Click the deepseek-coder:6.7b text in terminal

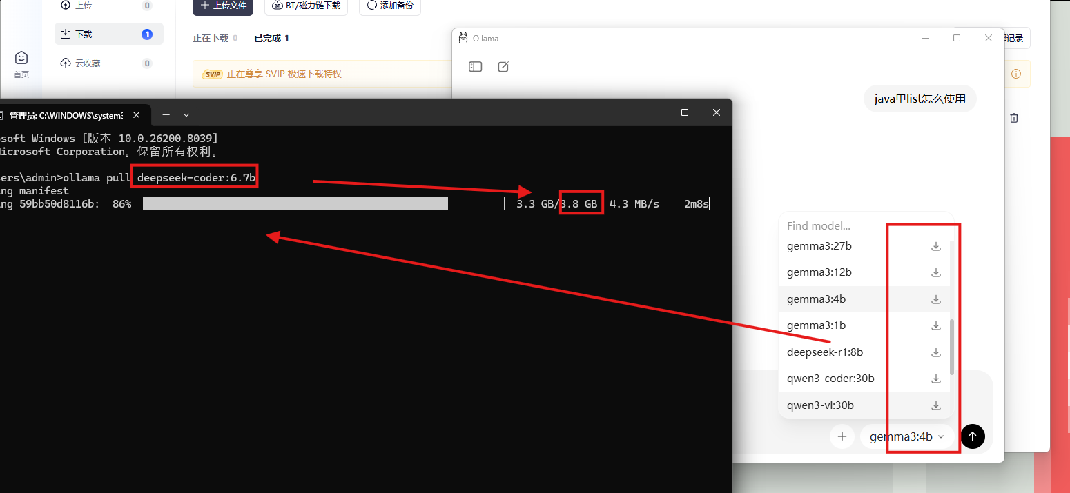pos(196,178)
